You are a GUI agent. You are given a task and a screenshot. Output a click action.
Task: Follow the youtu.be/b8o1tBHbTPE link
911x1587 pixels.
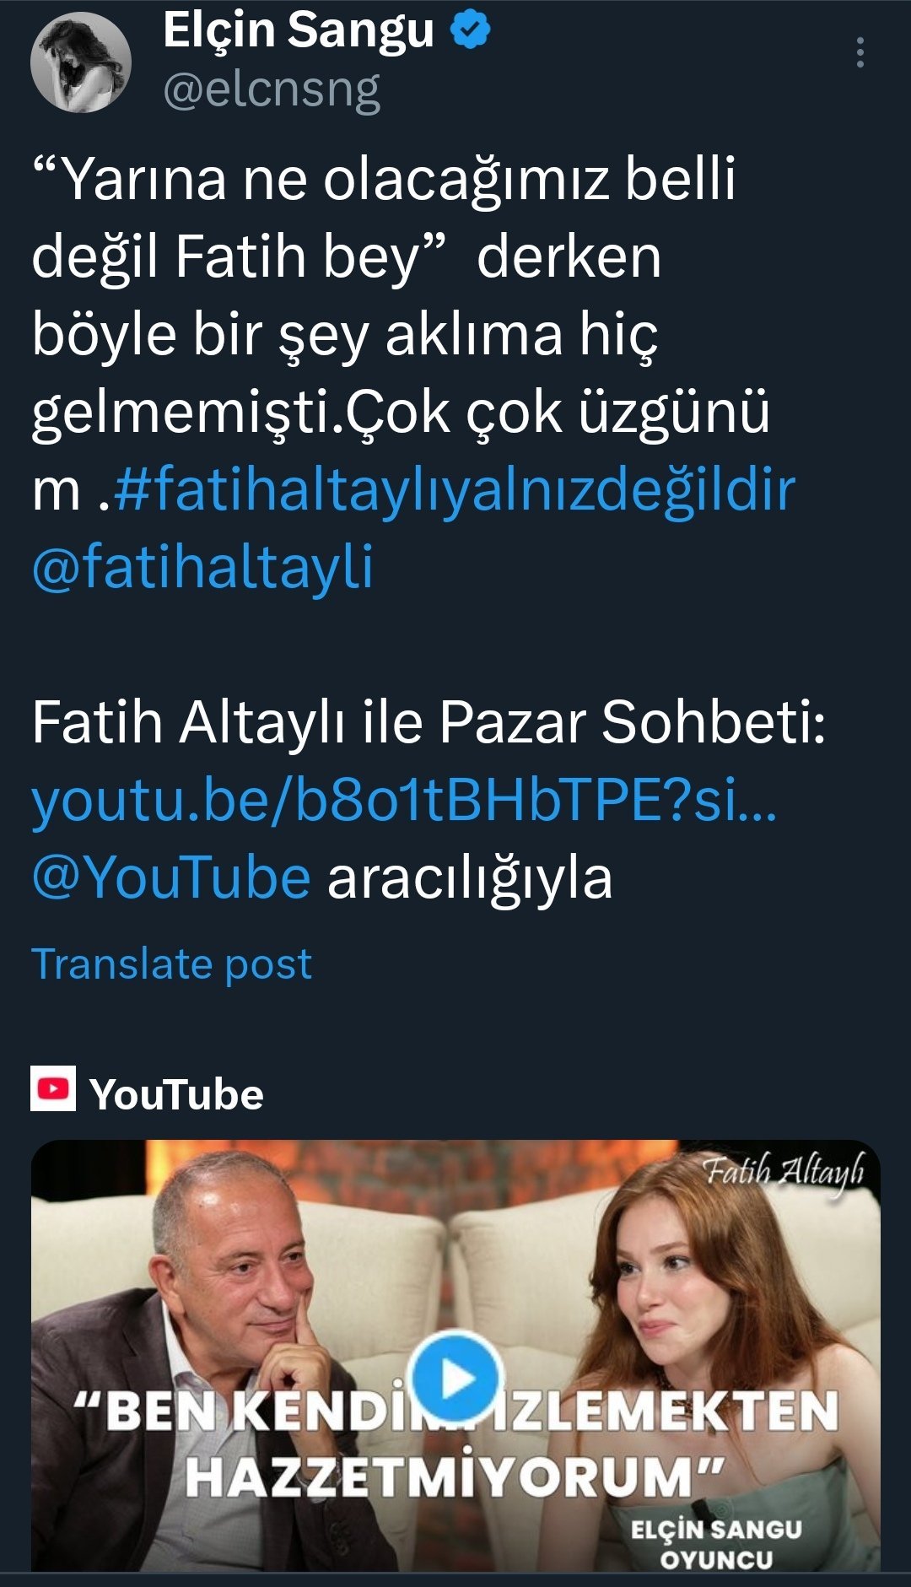(404, 800)
